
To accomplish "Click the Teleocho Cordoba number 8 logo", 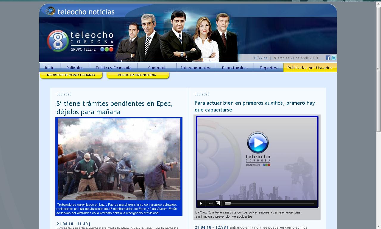I will tap(58, 41).
